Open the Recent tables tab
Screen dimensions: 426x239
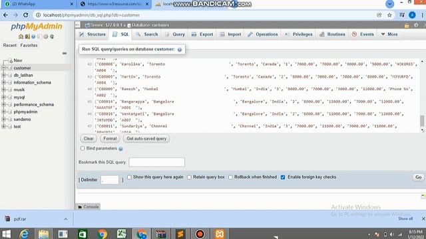(10, 45)
